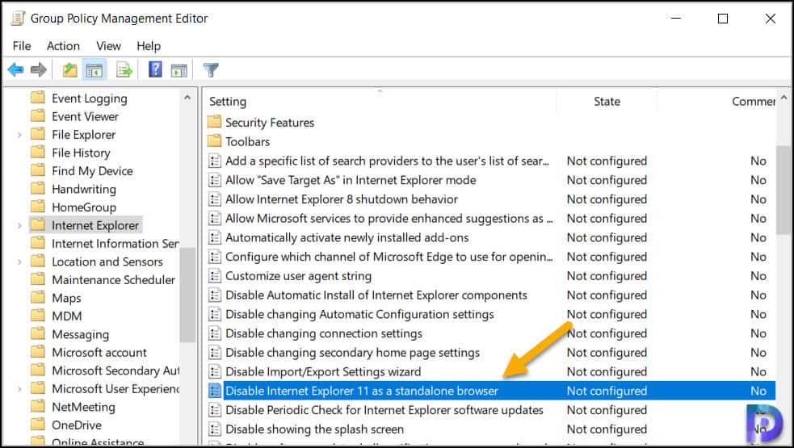Screen dimensions: 794x448
Task: Click the Security Features folder icon
Action: (x=215, y=122)
